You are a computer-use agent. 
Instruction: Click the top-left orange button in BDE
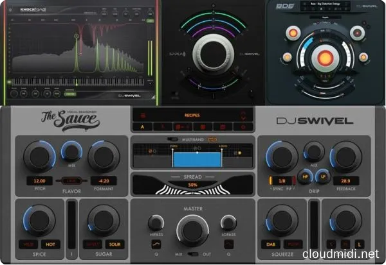coord(293,33)
